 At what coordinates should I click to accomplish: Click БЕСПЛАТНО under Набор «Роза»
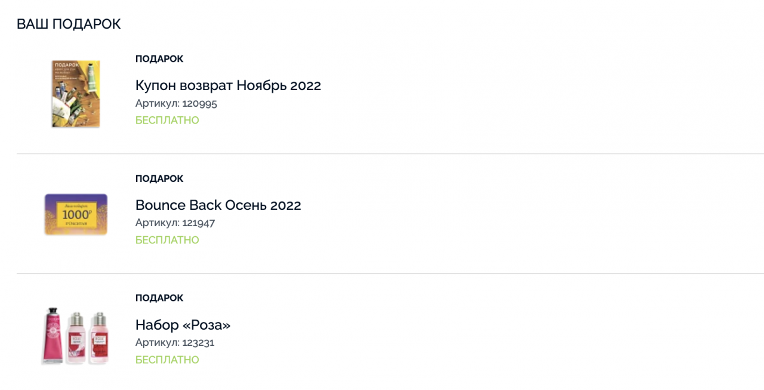(x=167, y=360)
